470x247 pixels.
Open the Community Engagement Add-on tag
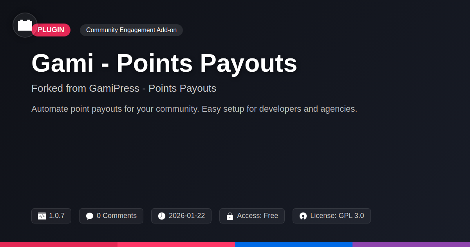click(x=131, y=30)
